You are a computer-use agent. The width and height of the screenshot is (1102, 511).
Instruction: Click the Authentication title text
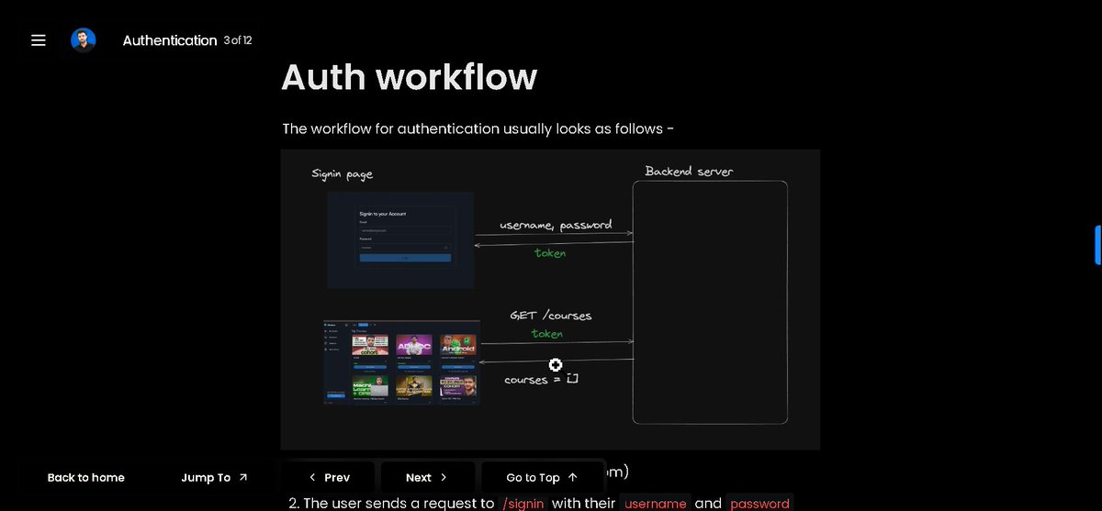(170, 40)
